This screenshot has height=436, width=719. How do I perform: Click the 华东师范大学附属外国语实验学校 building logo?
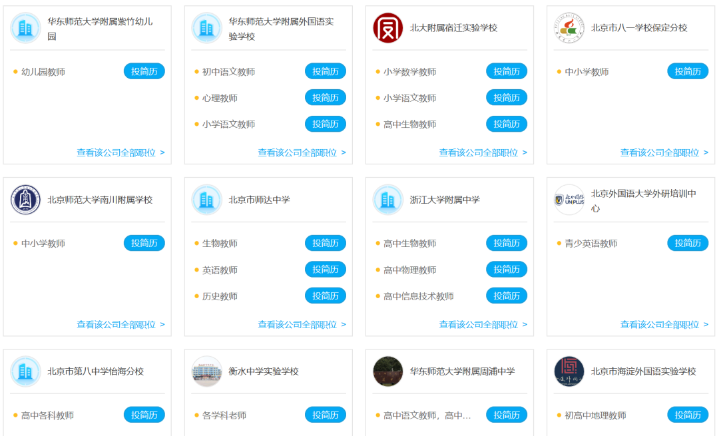pos(207,28)
